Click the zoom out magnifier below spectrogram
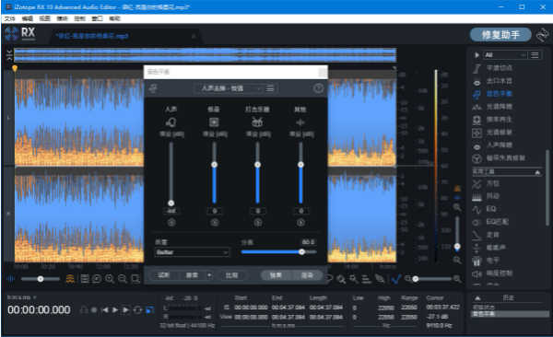 123,279
